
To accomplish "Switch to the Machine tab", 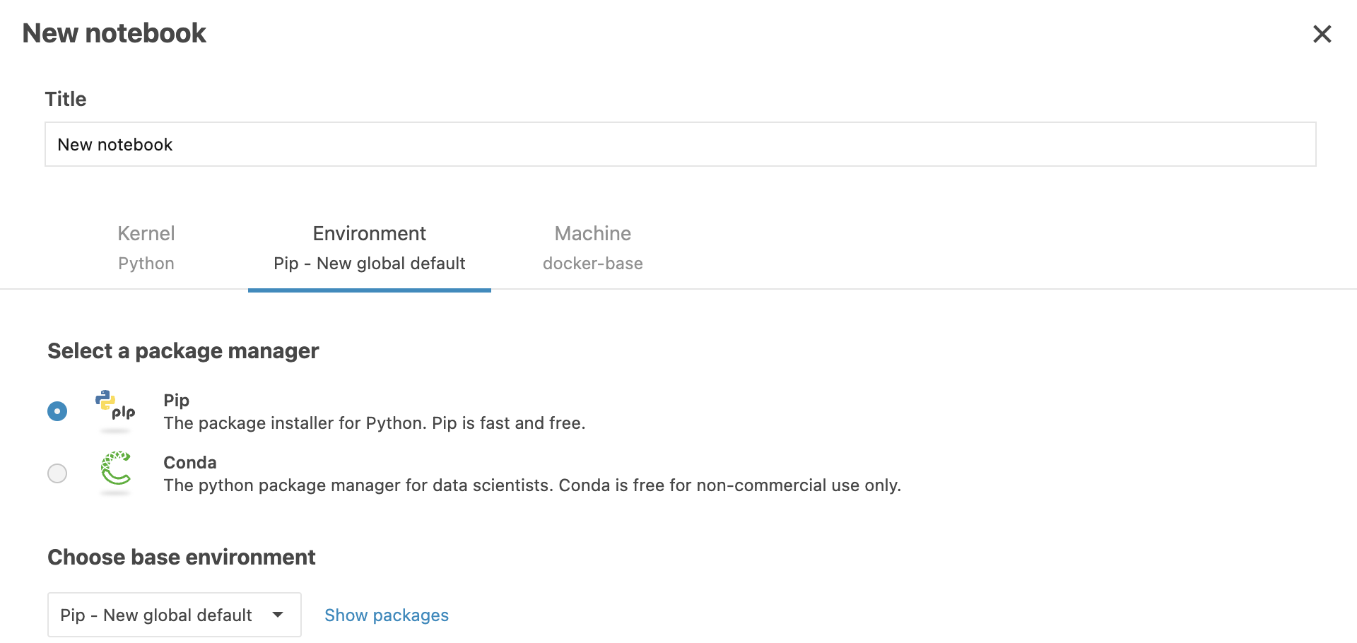I will 592,248.
